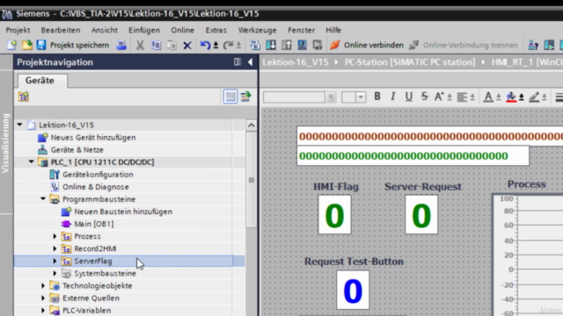The width and height of the screenshot is (563, 316).
Task: Select the HMI-Flag output field
Action: point(334,214)
